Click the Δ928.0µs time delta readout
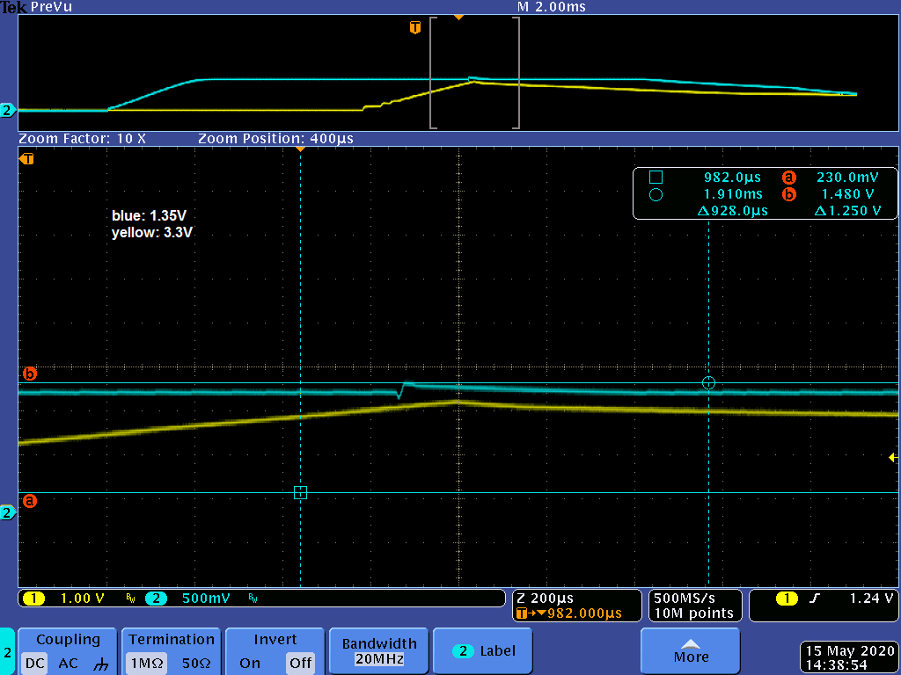901x675 pixels. pos(733,211)
